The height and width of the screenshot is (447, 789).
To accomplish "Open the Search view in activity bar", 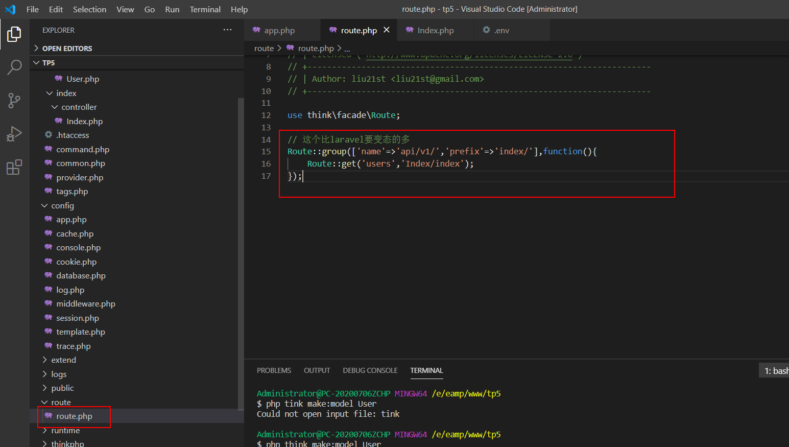I will click(14, 67).
